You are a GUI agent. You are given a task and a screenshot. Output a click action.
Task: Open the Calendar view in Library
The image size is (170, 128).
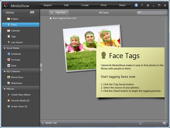(15, 31)
